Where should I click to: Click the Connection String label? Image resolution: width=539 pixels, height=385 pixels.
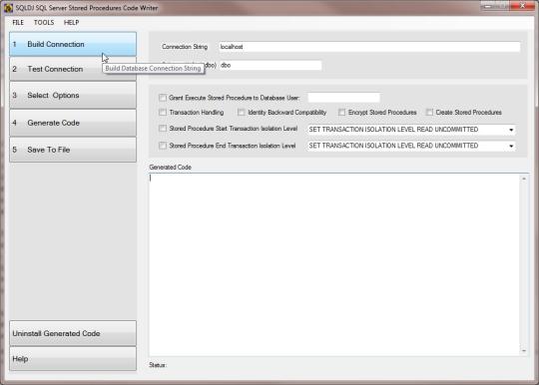185,47
